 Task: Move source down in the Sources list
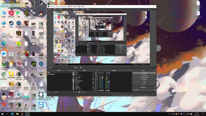pyautogui.click(x=85, y=92)
